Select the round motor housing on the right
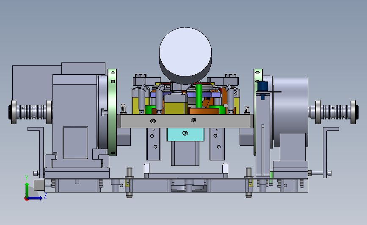 click(291, 112)
